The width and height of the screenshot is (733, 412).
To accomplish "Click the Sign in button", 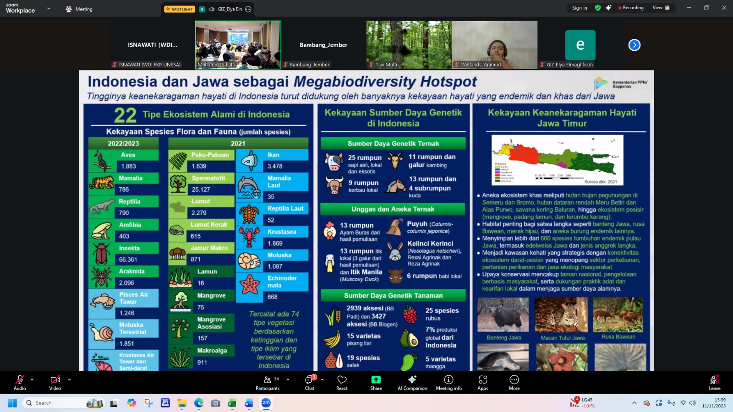I will (580, 8).
